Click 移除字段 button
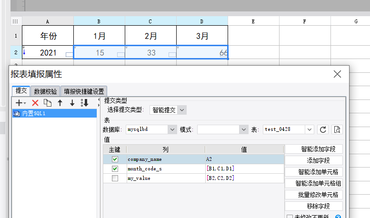The image size is (370, 218). click(x=314, y=206)
